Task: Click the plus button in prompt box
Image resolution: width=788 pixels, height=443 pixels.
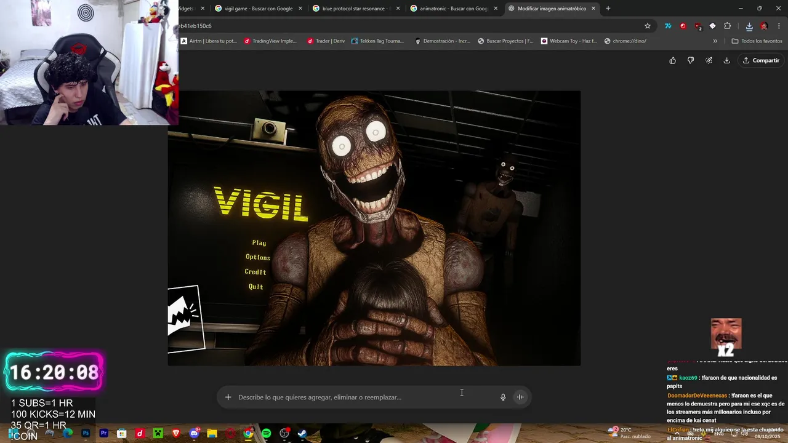Action: (x=228, y=397)
